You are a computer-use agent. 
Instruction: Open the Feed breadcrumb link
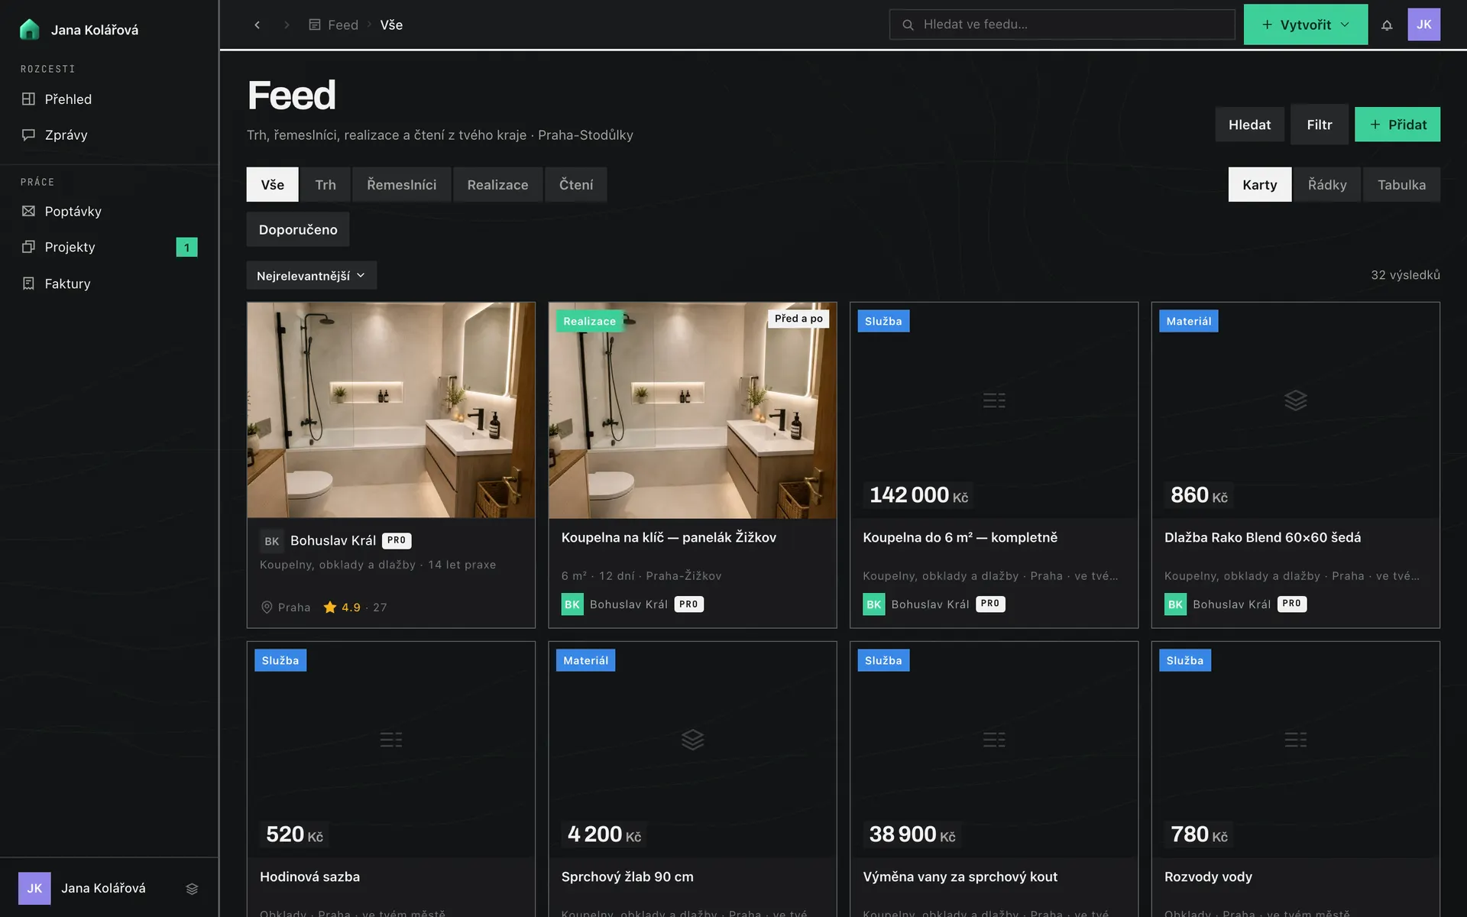point(343,24)
